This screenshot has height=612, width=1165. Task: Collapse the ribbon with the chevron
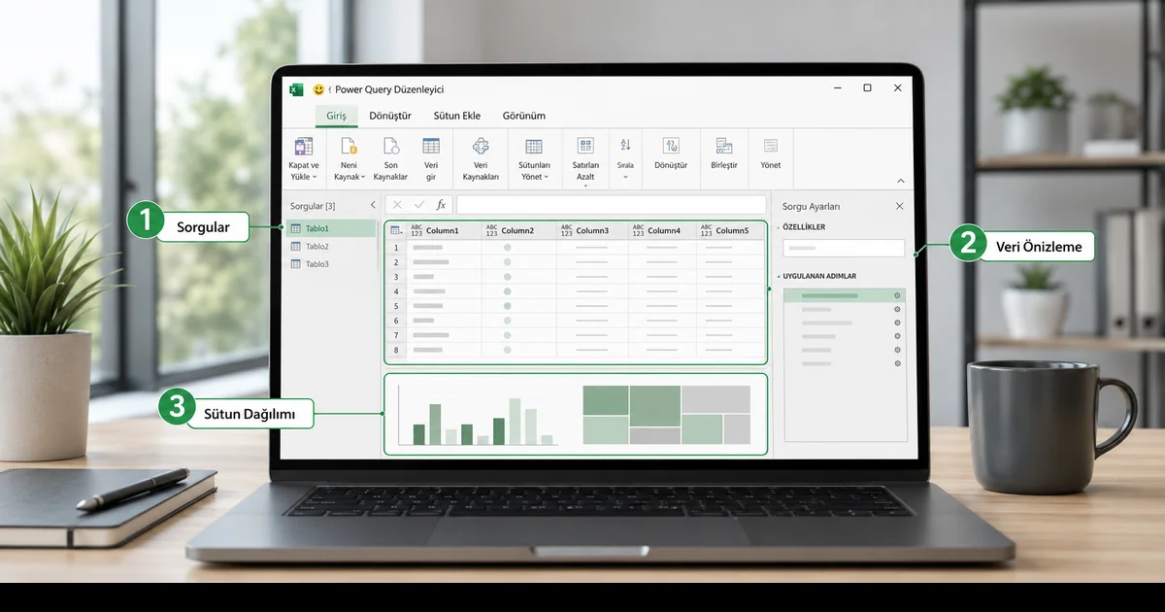900,181
